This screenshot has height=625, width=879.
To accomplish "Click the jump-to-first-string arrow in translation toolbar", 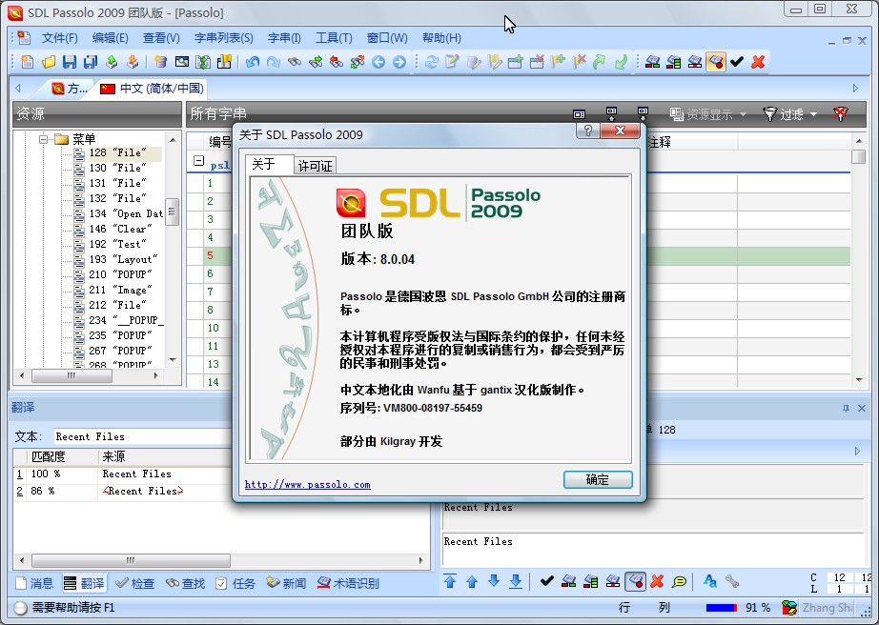I will pos(450,581).
